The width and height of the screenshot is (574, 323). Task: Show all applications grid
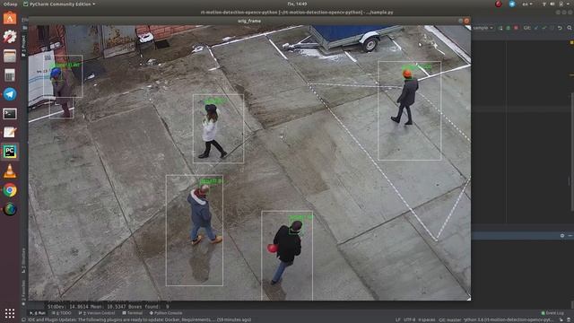tap(10, 313)
